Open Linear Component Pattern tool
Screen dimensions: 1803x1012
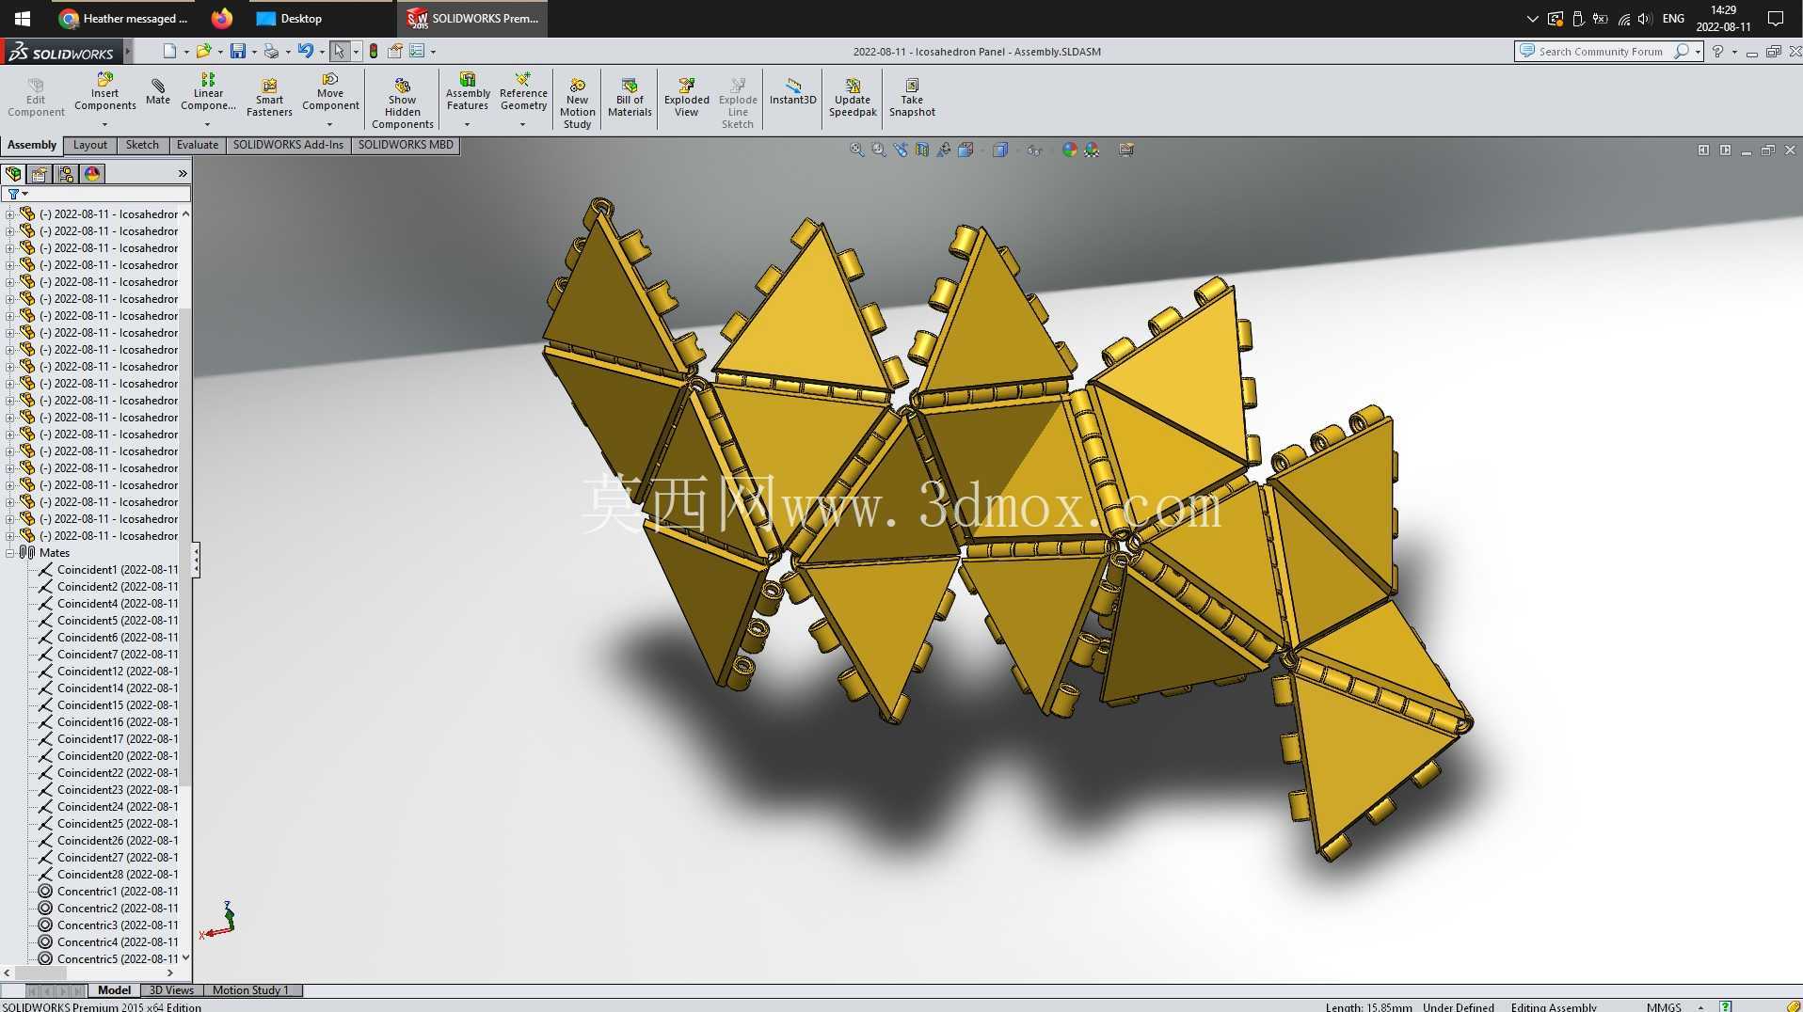click(208, 92)
